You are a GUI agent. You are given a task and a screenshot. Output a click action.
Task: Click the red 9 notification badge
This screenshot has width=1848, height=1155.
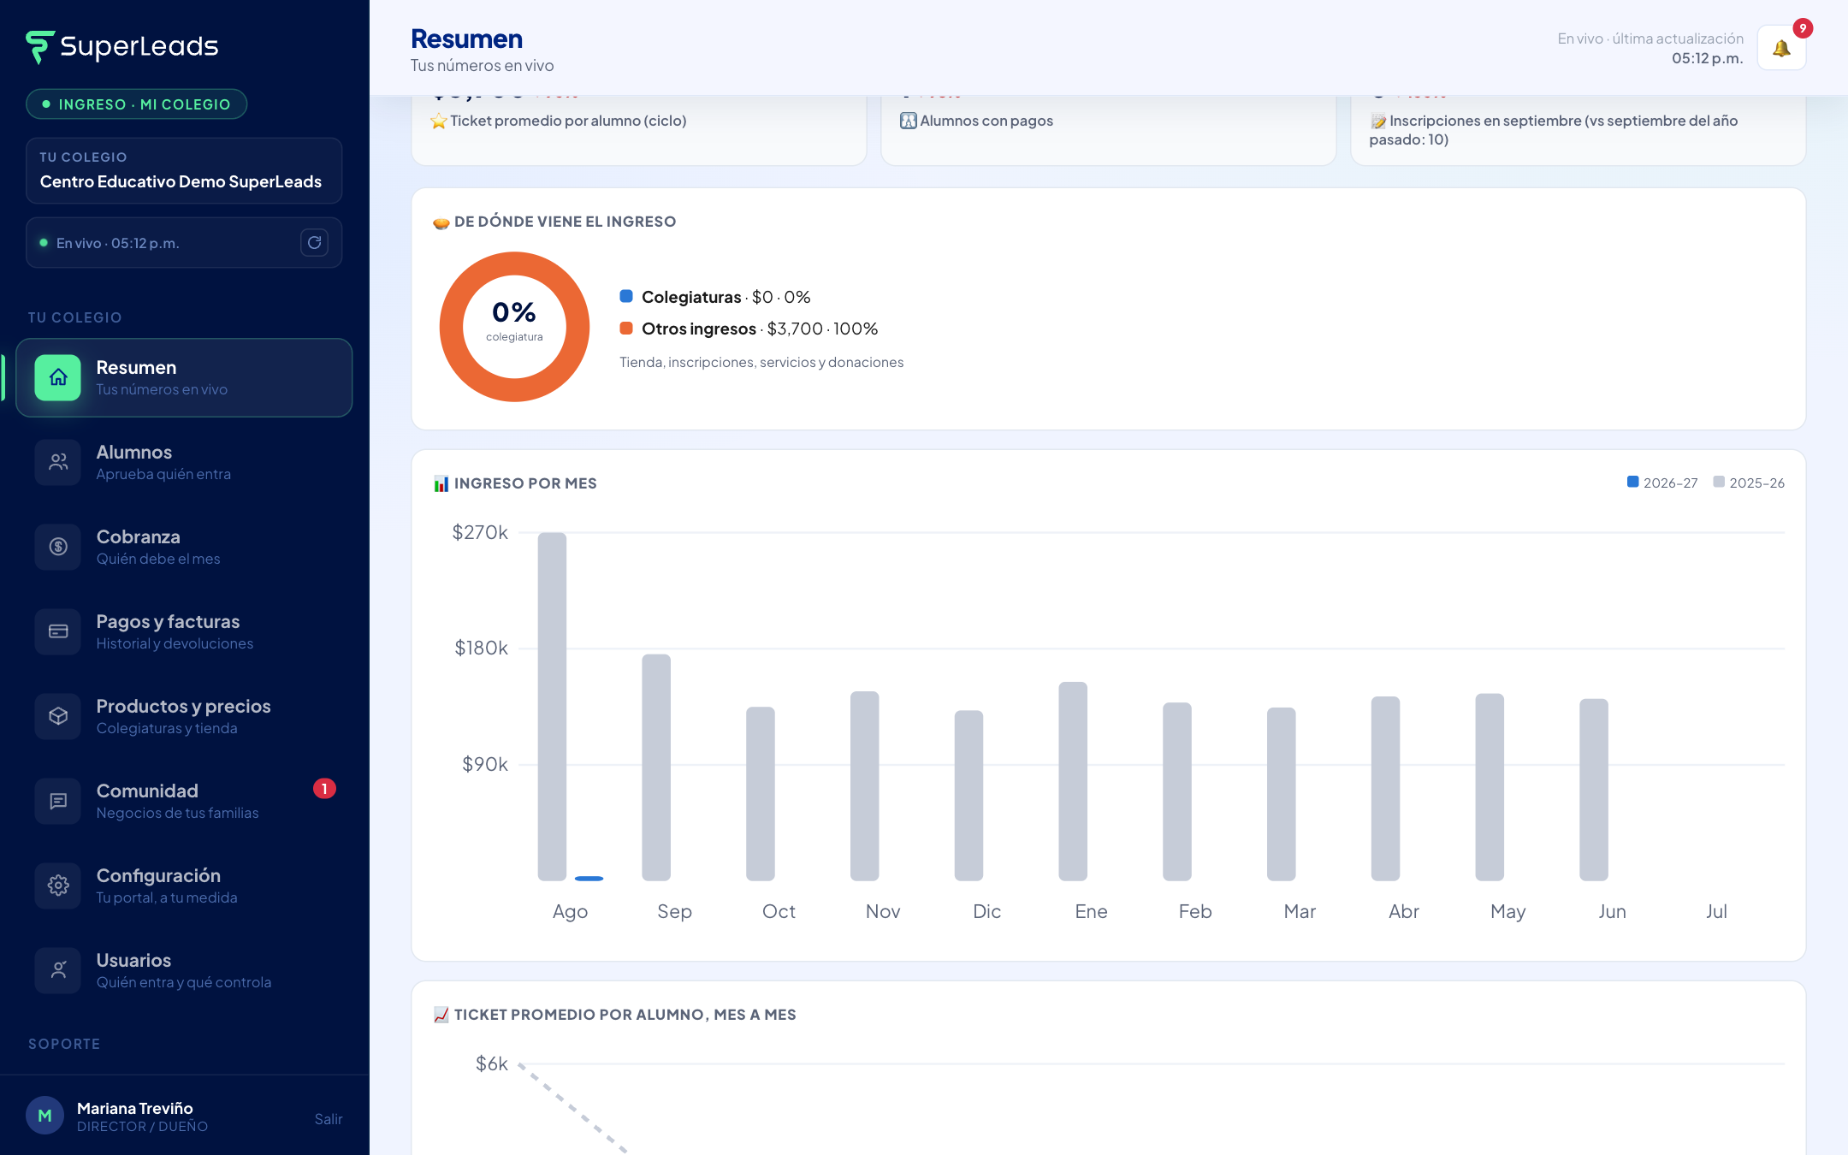(x=1803, y=28)
